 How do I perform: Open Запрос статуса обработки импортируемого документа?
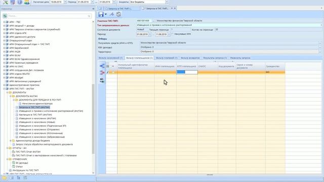tap(44, 145)
